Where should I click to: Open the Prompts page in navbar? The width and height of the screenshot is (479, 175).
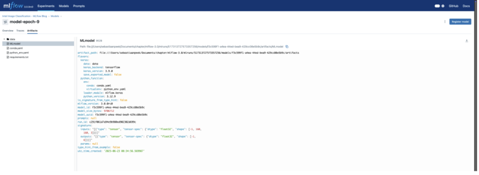pyautogui.click(x=79, y=6)
